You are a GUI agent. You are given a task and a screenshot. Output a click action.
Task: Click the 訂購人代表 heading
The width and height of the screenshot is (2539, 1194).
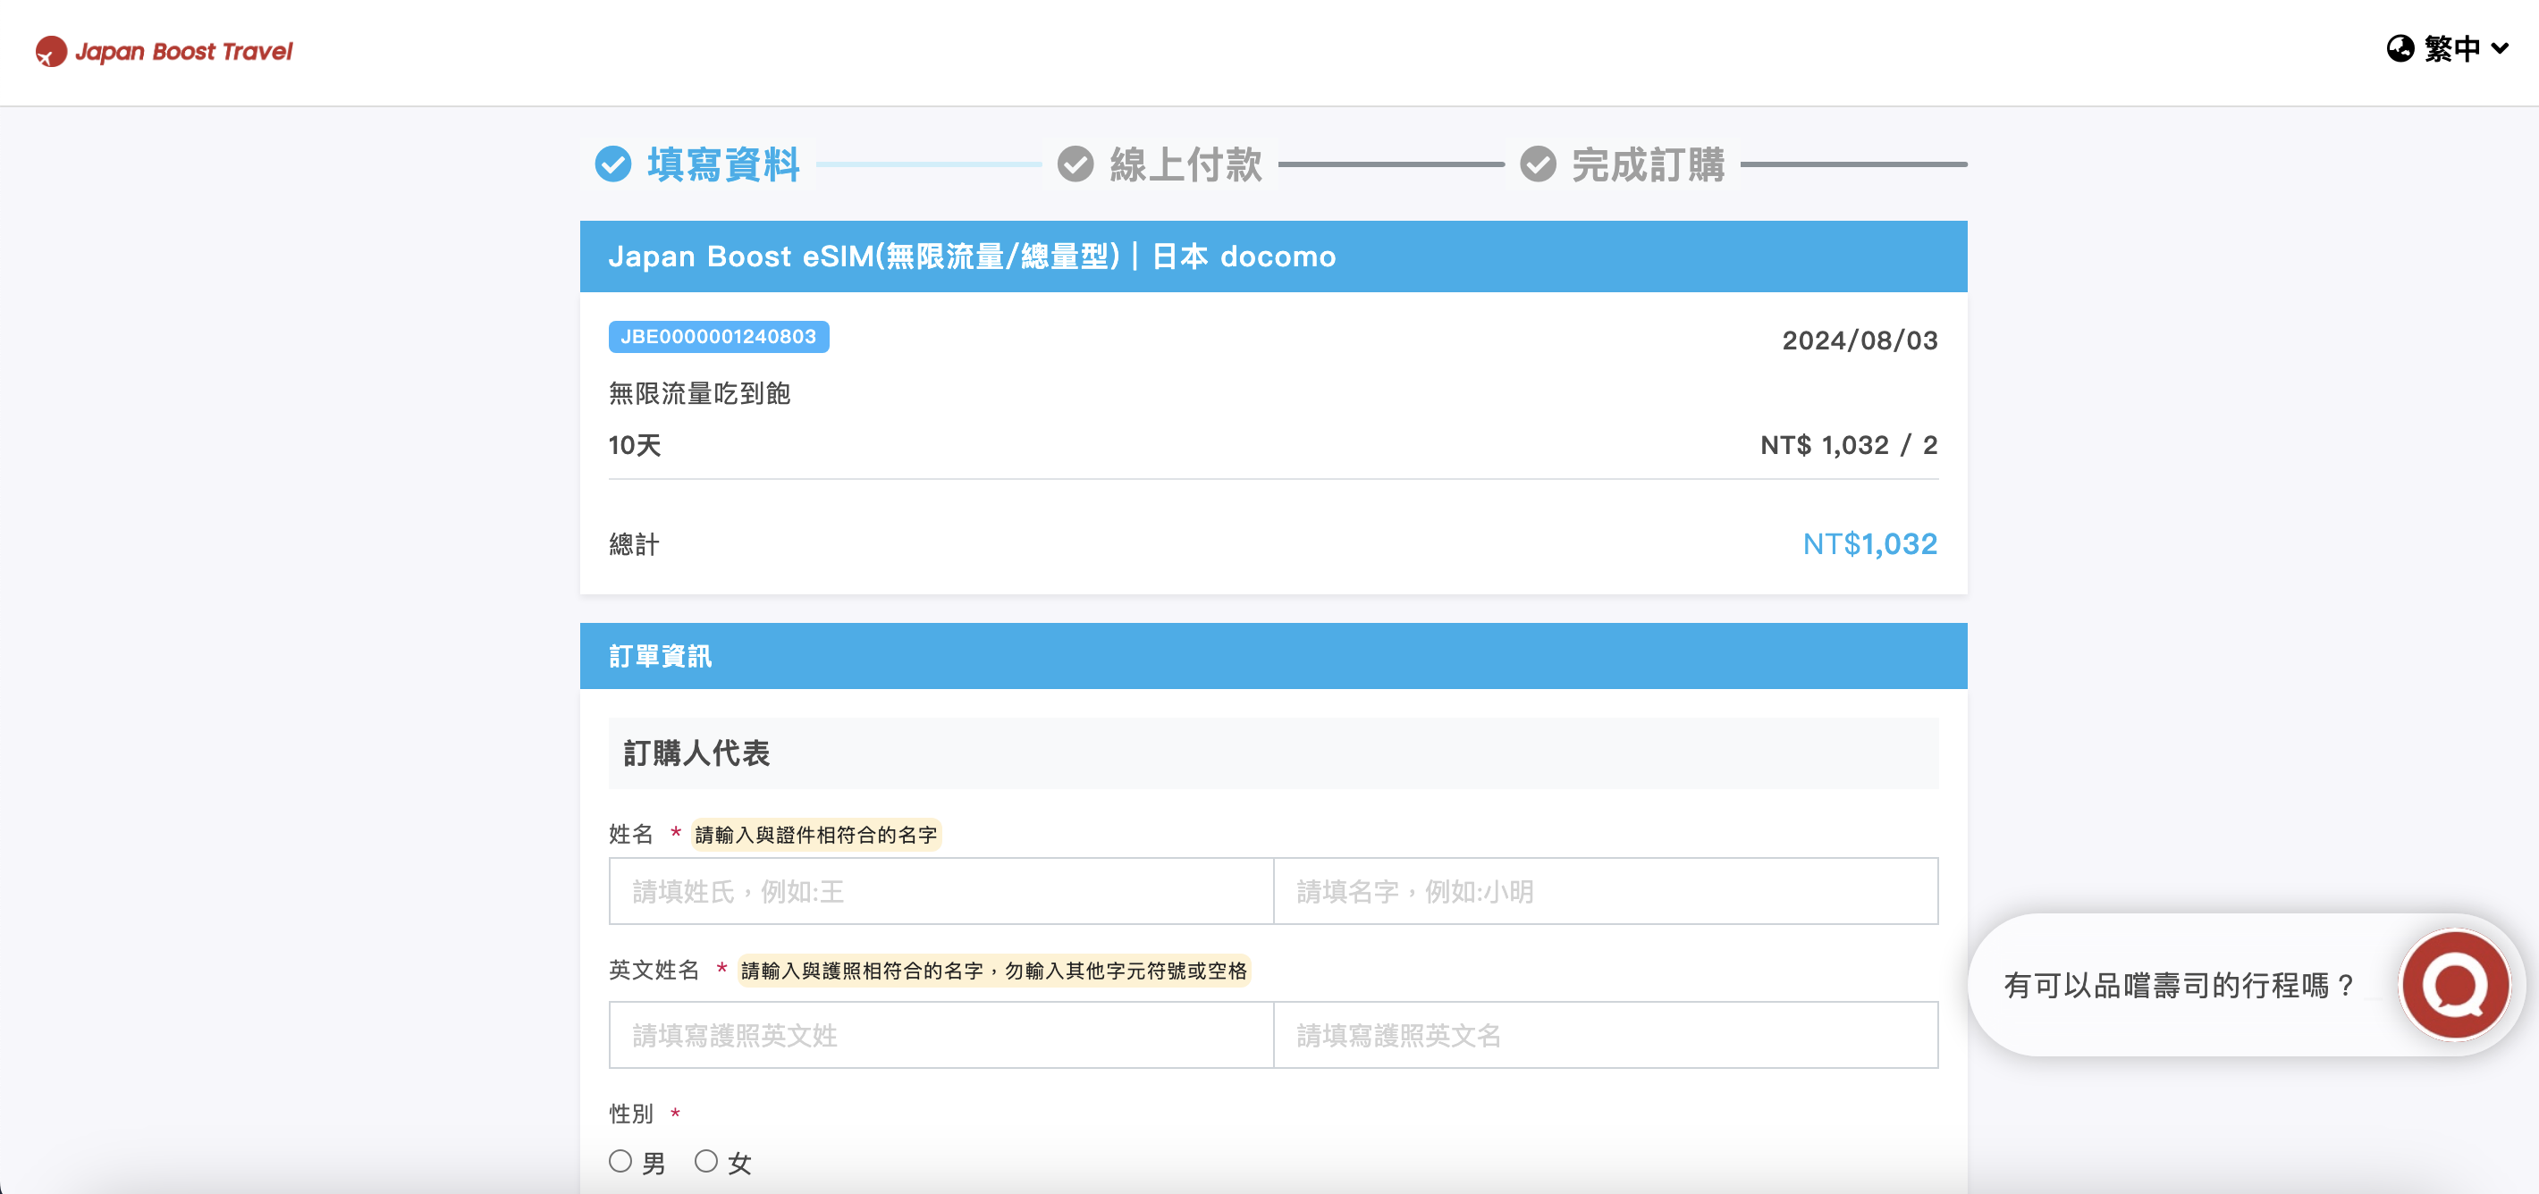click(696, 753)
